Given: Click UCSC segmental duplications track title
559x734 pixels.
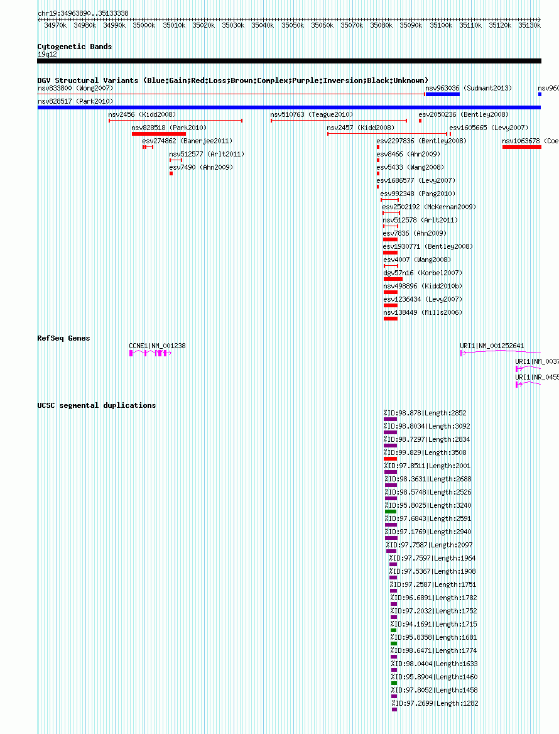Looking at the screenshot, I should coord(97,405).
